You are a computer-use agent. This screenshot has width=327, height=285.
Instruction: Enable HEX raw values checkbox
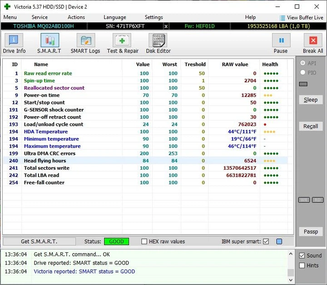click(x=144, y=241)
